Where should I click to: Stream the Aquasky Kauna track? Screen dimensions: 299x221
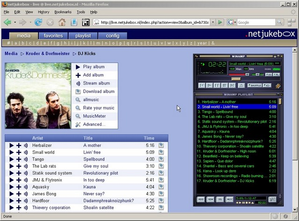pyautogui.click(x=26, y=187)
